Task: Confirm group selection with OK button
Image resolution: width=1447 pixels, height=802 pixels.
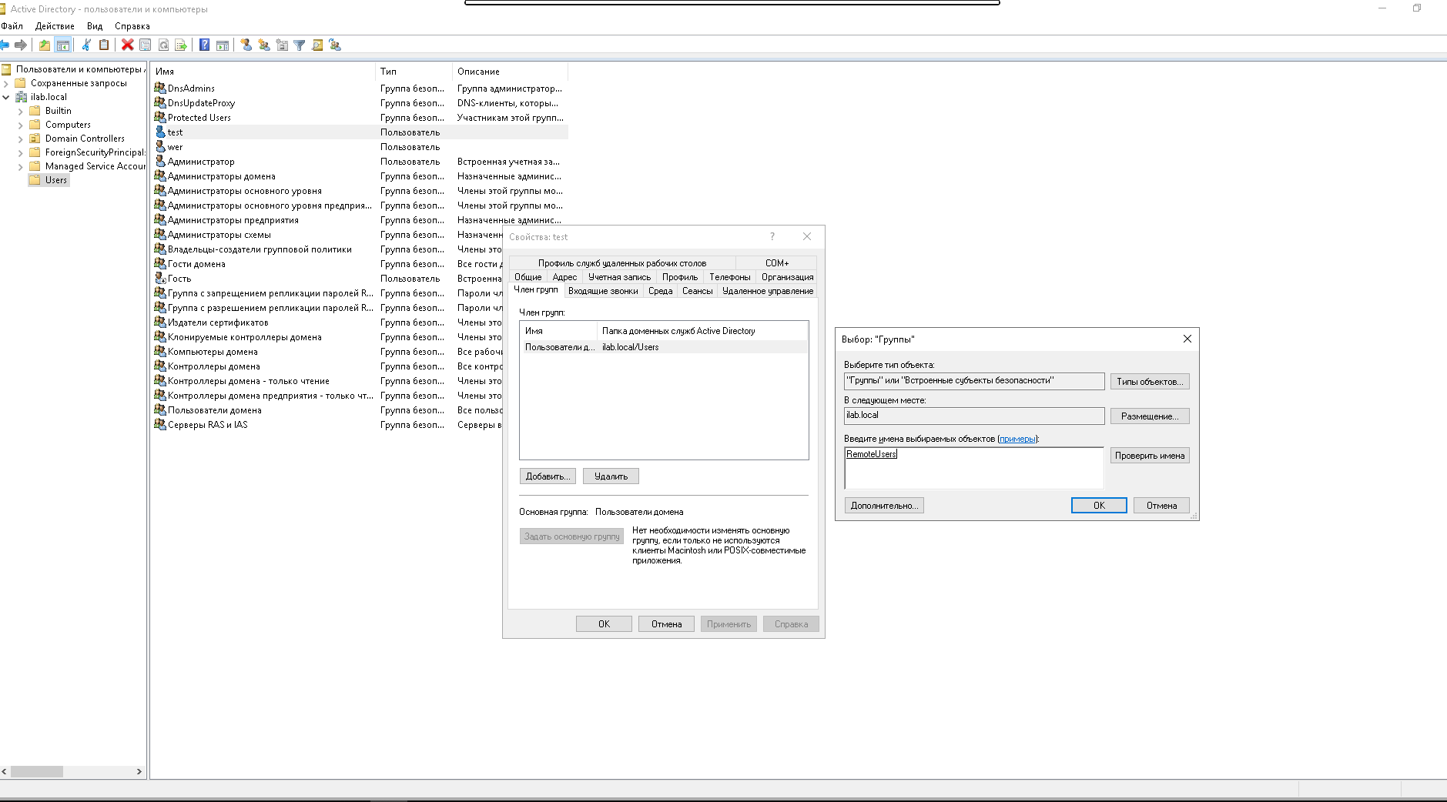Action: click(x=1099, y=506)
